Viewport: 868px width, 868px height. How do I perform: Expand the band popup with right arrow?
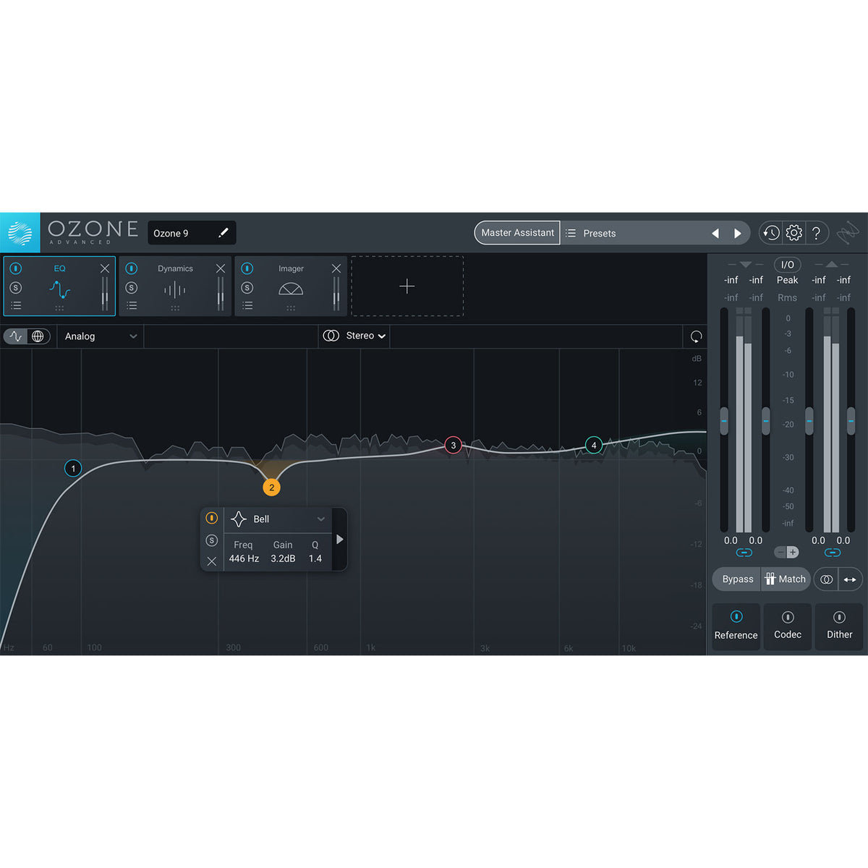click(x=340, y=540)
